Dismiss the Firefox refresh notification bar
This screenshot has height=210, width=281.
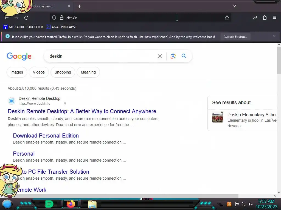(x=274, y=36)
